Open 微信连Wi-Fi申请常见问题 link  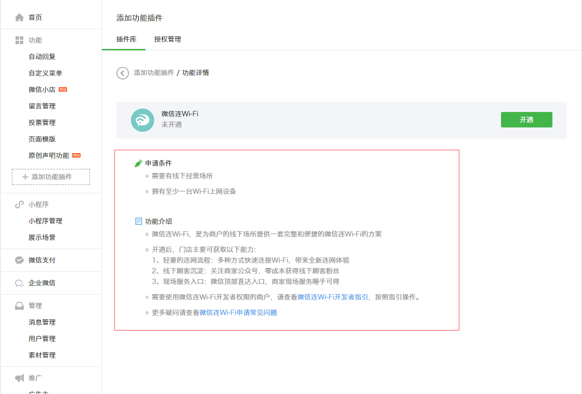pos(238,313)
